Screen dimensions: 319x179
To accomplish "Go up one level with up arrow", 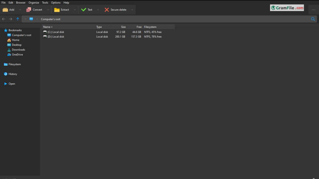I will 18,19.
